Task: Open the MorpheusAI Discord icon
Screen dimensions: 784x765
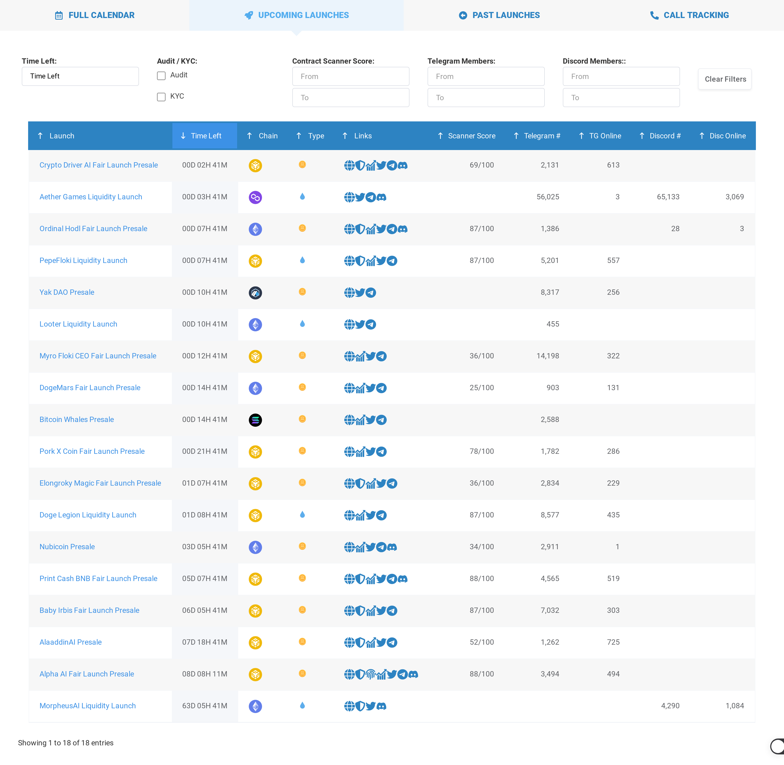Action: click(382, 706)
